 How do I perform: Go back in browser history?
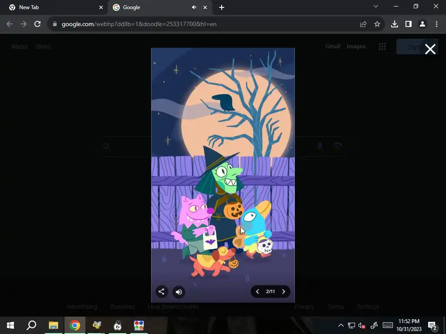pos(10,24)
